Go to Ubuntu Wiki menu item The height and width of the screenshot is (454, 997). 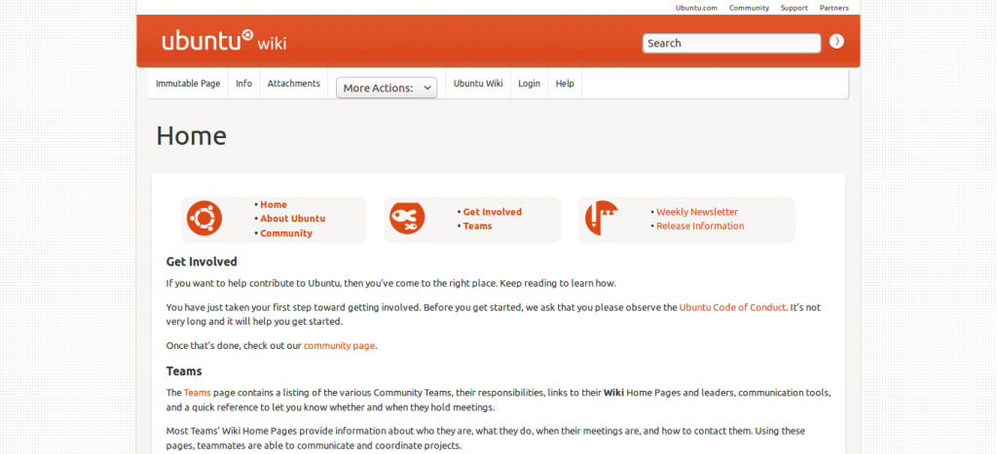pos(478,84)
